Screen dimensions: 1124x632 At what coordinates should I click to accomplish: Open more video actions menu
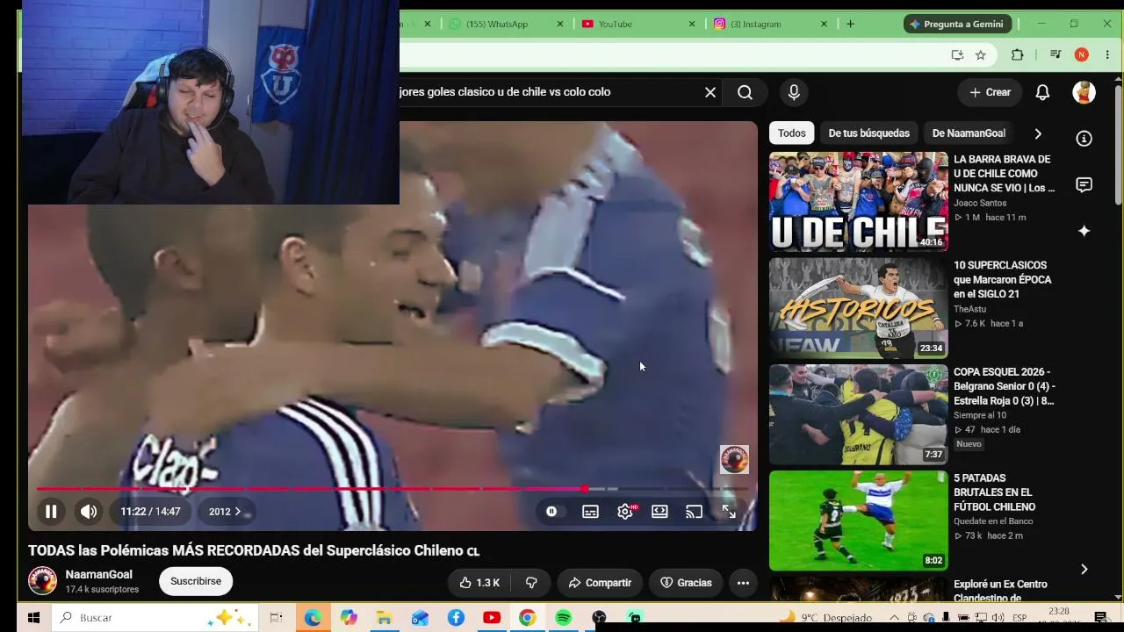[743, 583]
